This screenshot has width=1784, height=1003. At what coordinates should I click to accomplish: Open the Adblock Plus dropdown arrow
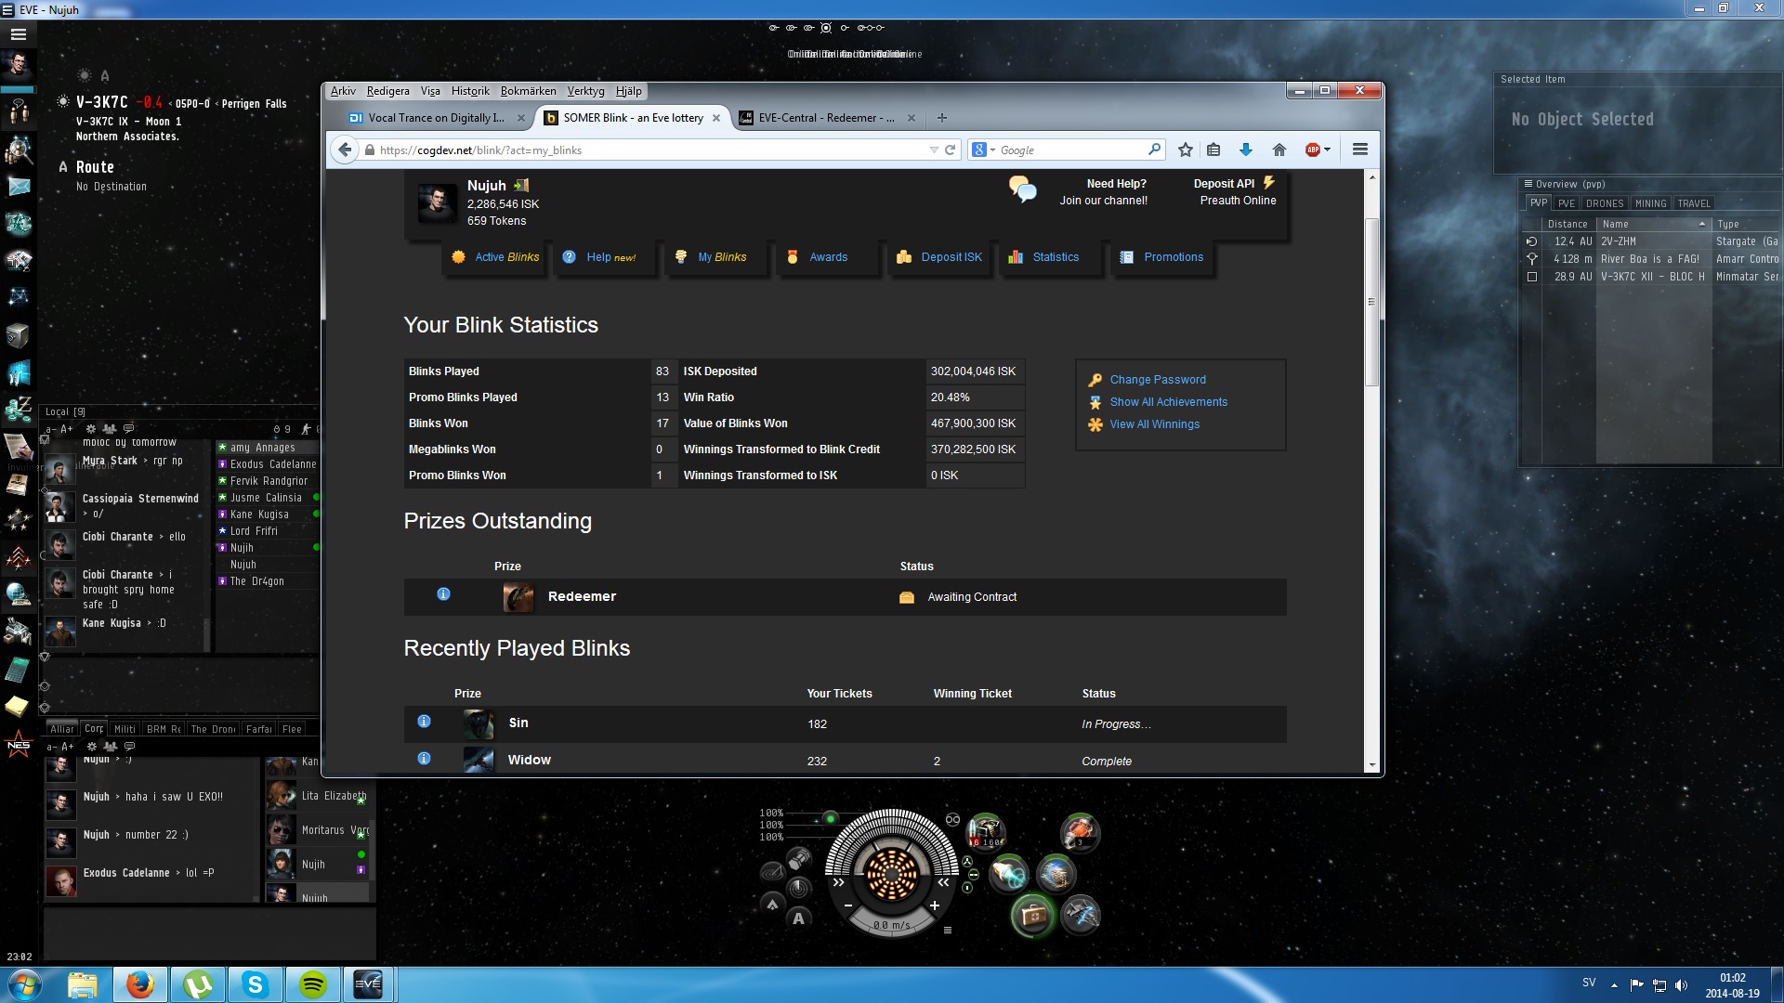[1327, 150]
